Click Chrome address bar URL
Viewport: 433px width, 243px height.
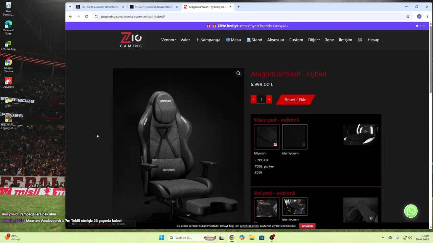point(133,16)
